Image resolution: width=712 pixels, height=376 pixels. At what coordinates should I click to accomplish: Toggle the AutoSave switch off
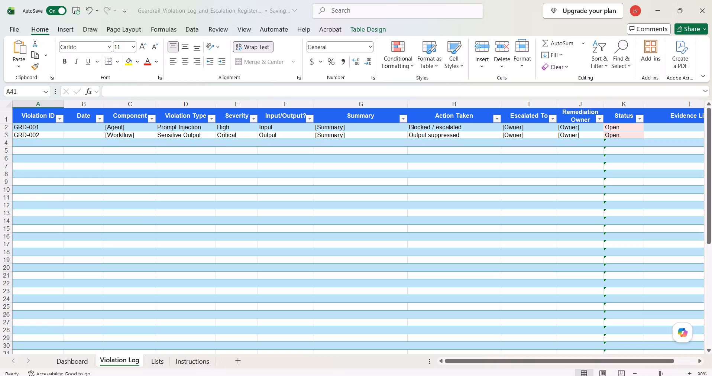[56, 11]
